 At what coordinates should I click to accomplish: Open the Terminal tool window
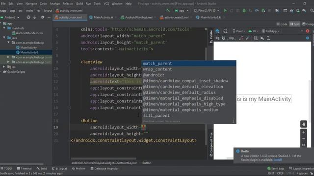click(24, 169)
